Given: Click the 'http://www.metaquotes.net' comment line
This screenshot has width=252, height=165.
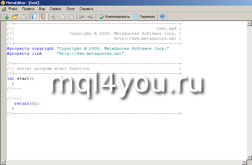Looking at the screenshot, I should click(145, 38).
